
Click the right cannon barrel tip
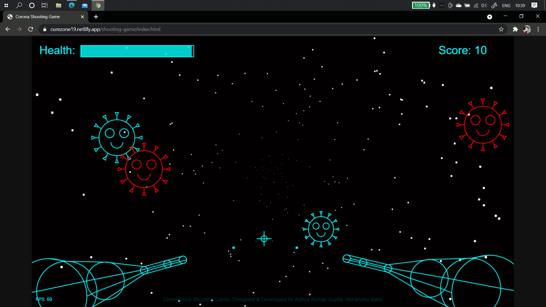[x=347, y=258]
